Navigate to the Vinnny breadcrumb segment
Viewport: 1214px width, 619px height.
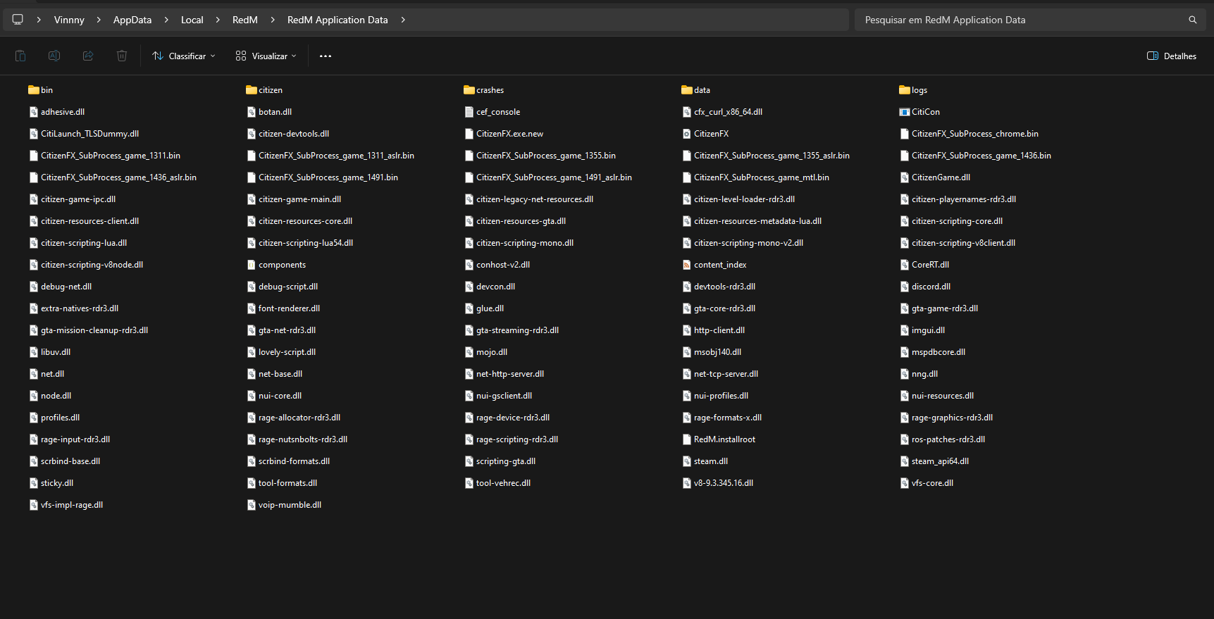[x=69, y=20]
